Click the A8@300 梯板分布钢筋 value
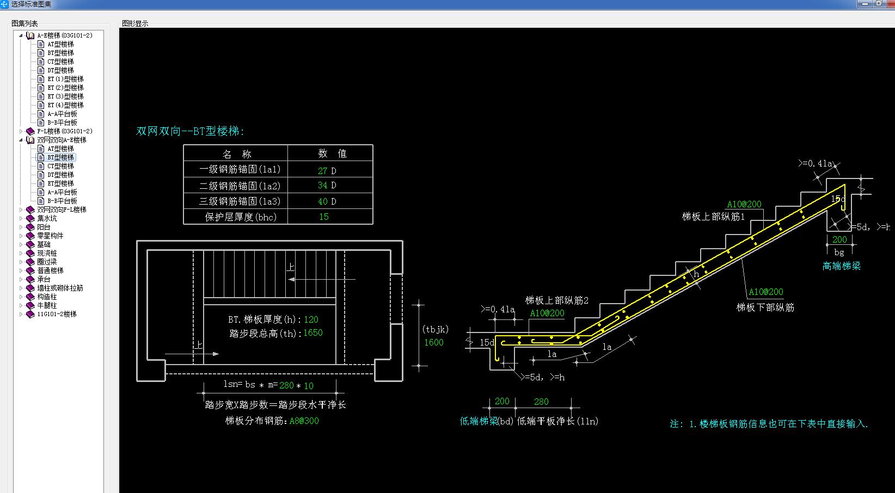This screenshot has height=493, width=895. (304, 421)
